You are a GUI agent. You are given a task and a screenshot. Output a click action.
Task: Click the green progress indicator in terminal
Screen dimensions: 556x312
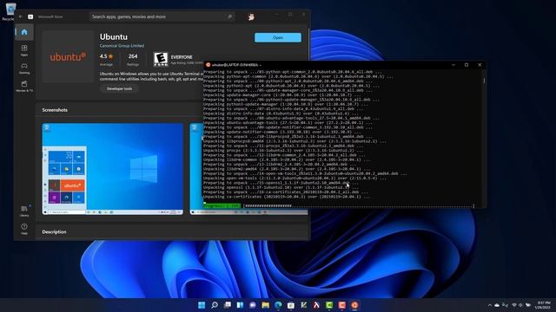[222, 205]
